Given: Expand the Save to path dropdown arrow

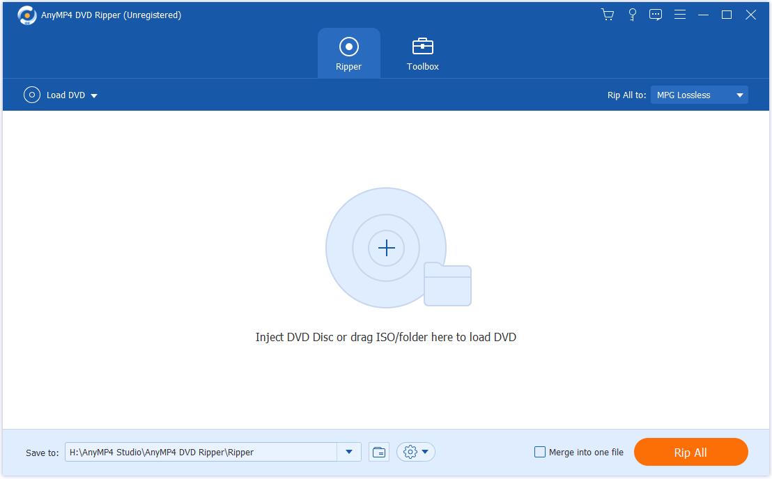Looking at the screenshot, I should (349, 452).
